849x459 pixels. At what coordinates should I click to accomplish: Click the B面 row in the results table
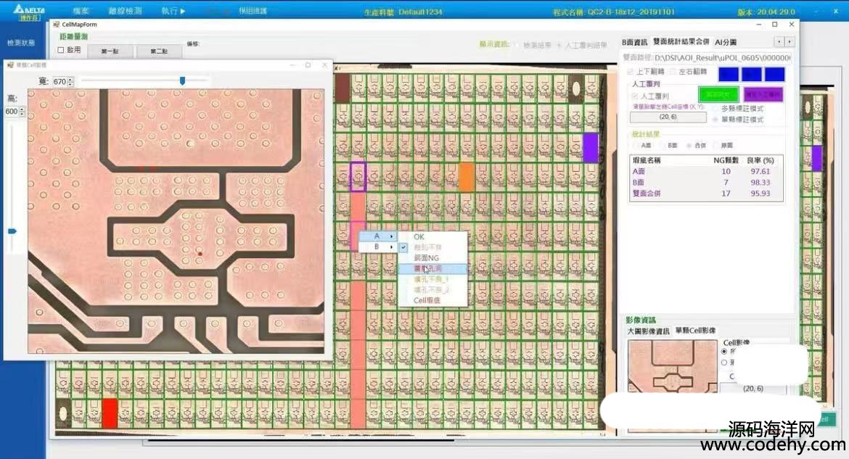point(706,183)
